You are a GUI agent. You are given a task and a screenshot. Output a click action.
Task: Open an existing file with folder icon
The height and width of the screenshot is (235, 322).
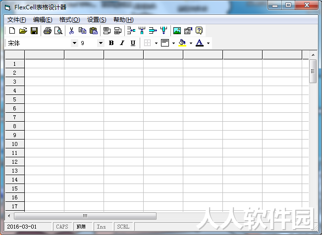[x=23, y=31]
